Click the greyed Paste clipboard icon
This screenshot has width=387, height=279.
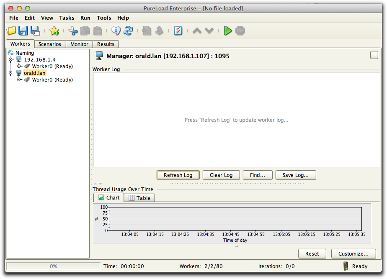coord(98,31)
